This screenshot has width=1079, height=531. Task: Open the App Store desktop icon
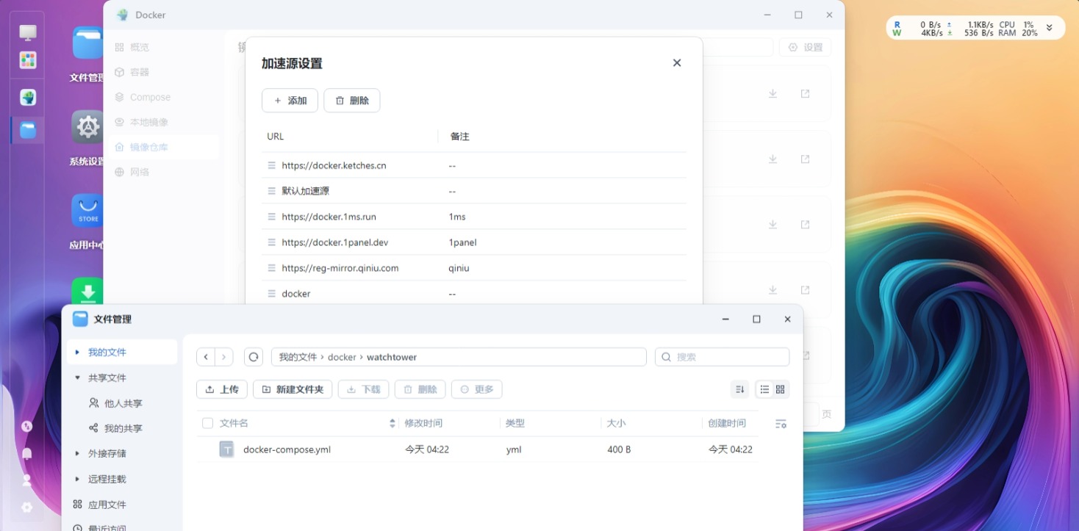(88, 212)
